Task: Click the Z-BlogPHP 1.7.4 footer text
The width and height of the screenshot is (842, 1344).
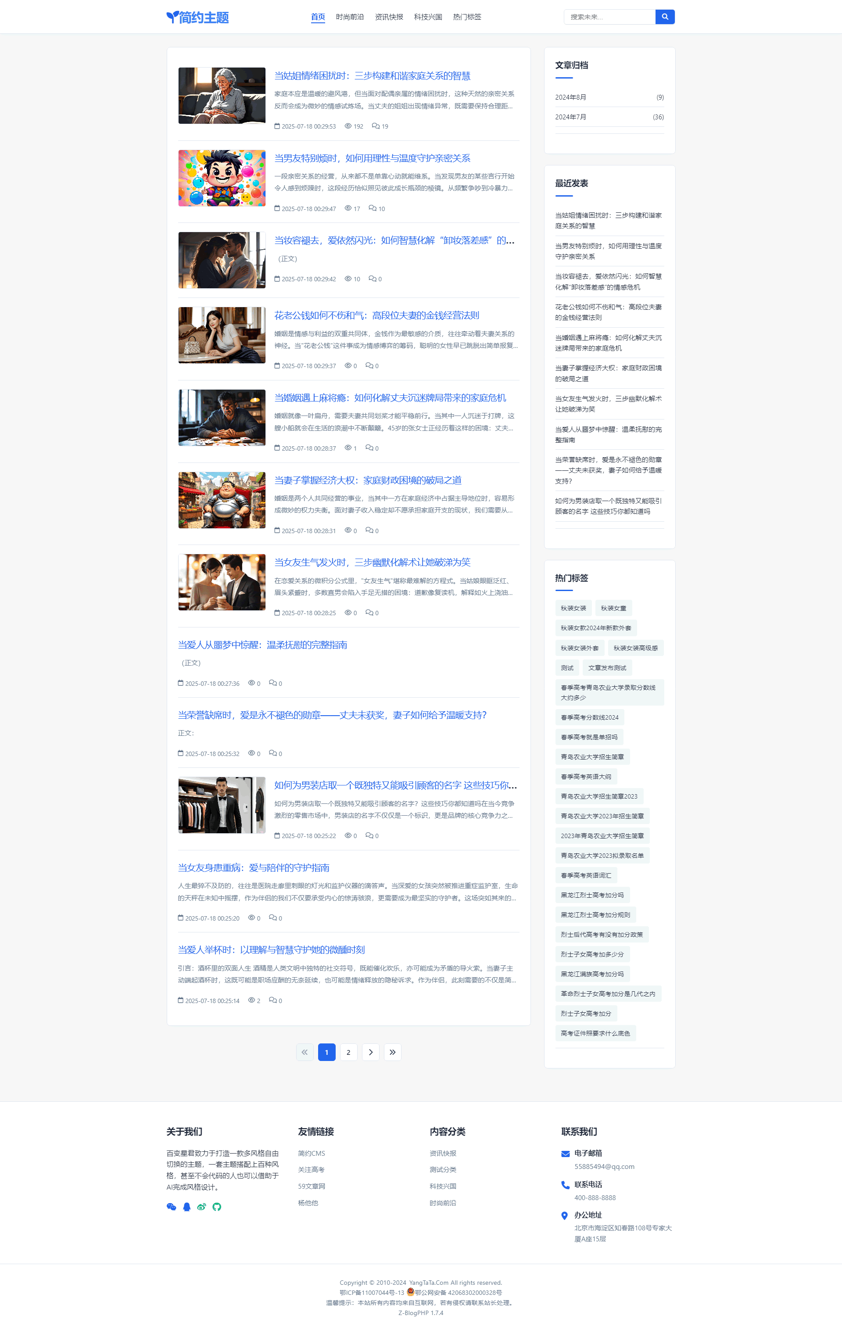Action: 421,1313
